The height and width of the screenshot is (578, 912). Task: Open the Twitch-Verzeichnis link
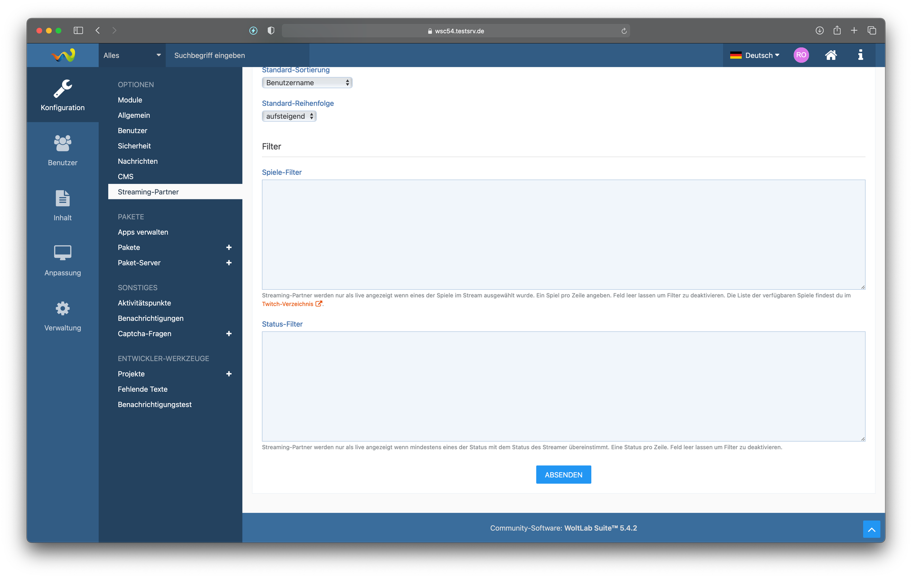coord(287,304)
